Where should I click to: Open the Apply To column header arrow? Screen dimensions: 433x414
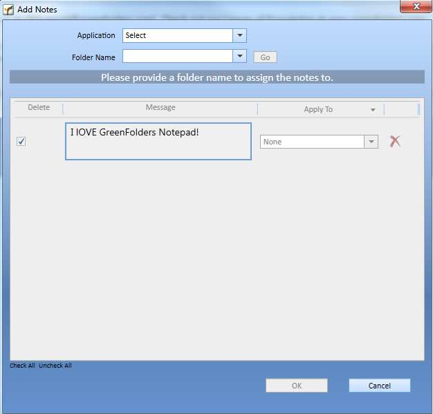[373, 110]
